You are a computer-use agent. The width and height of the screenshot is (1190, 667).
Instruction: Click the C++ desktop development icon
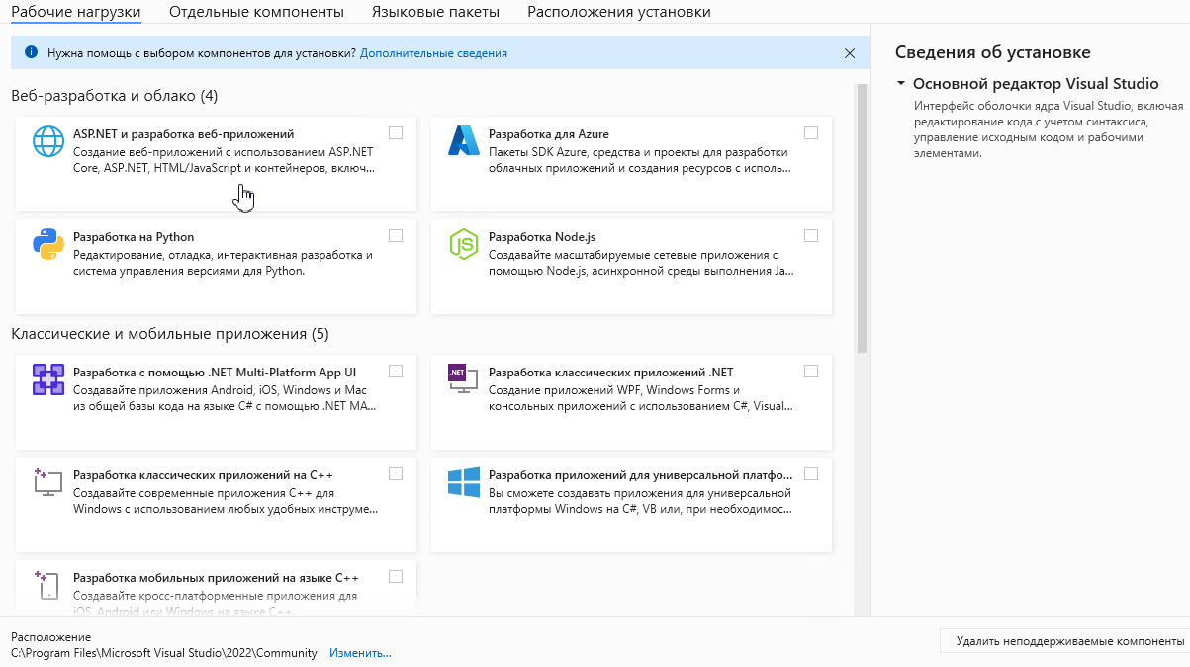(x=47, y=482)
